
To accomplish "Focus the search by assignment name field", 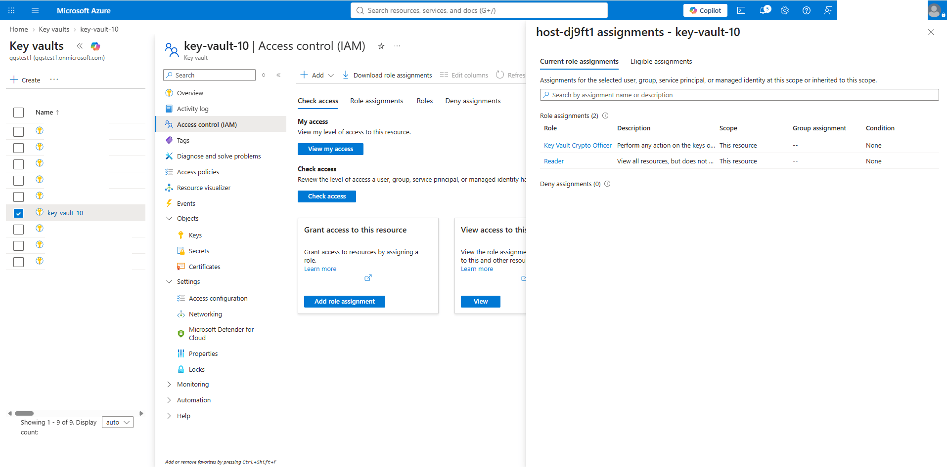I will click(x=739, y=95).
